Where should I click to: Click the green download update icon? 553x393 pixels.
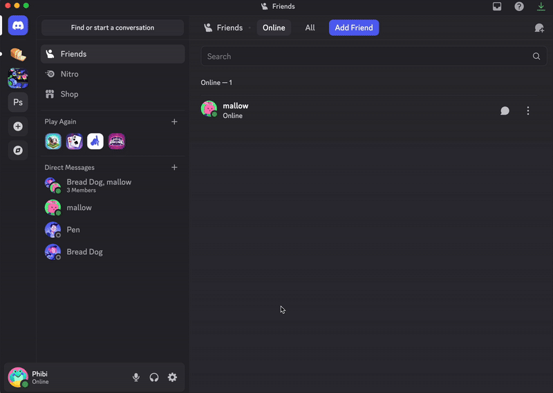coord(541,6)
